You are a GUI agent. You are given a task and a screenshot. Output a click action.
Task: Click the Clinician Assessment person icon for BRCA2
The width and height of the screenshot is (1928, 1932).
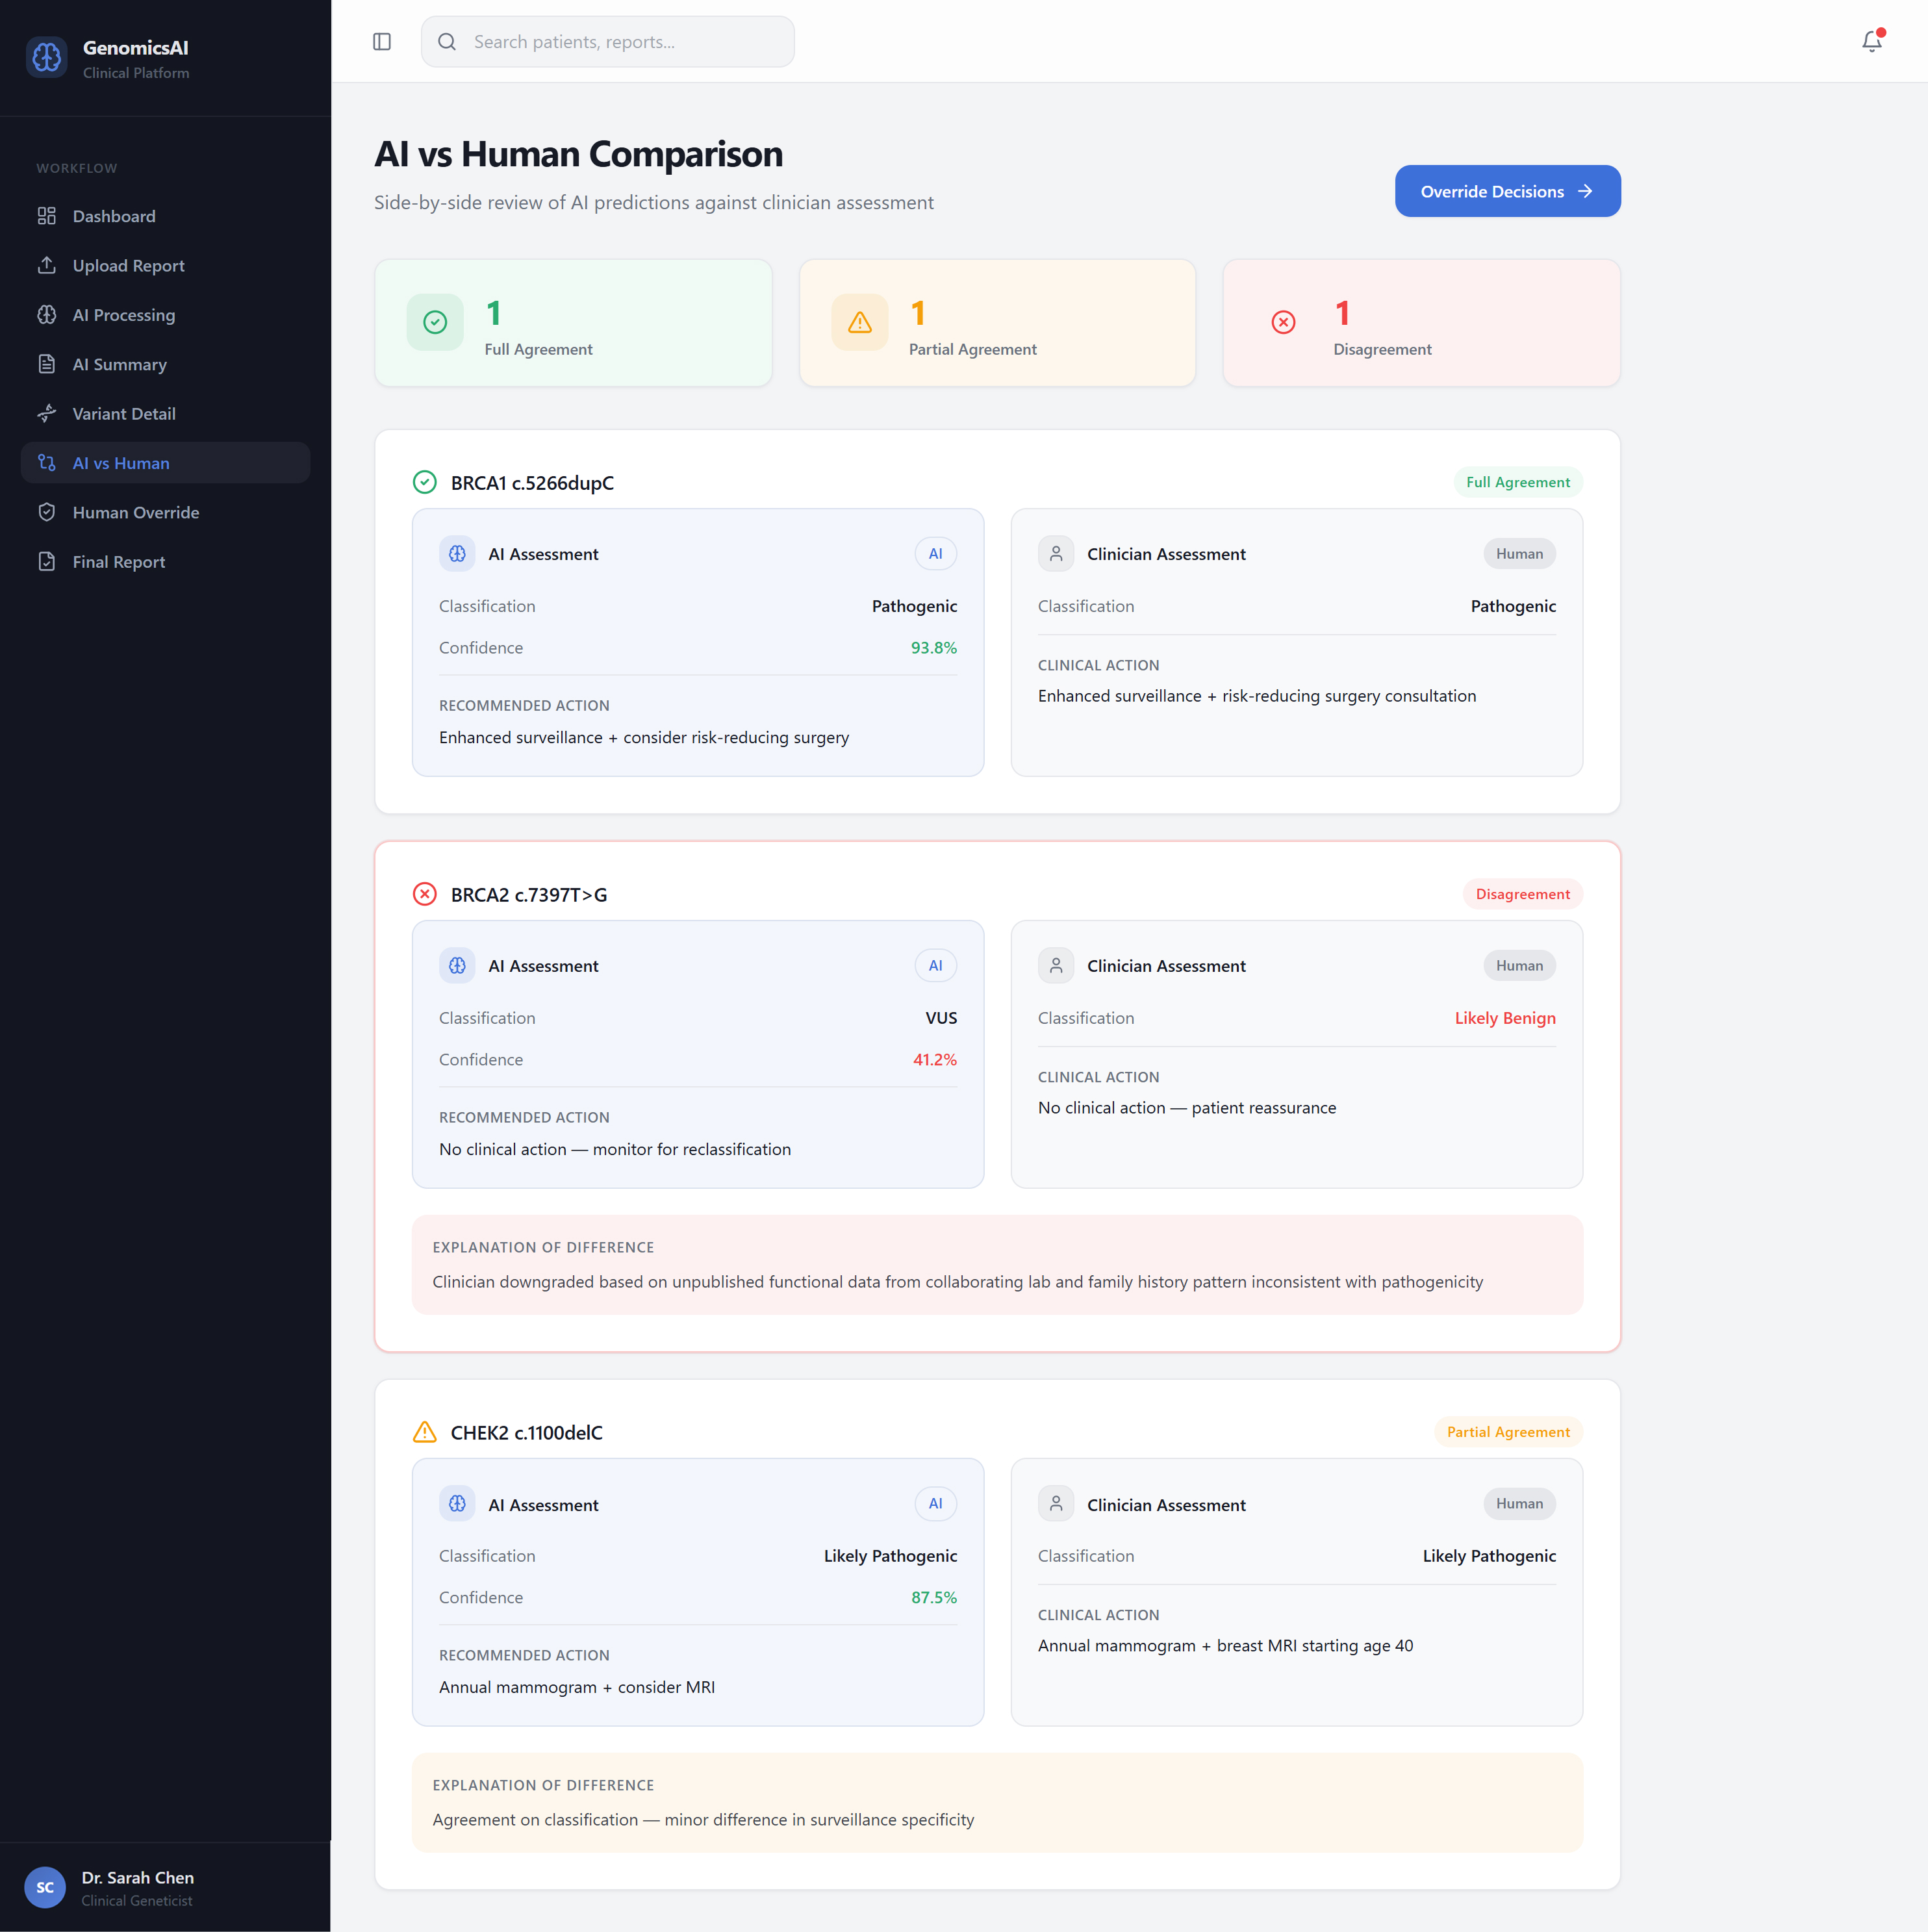coord(1056,966)
